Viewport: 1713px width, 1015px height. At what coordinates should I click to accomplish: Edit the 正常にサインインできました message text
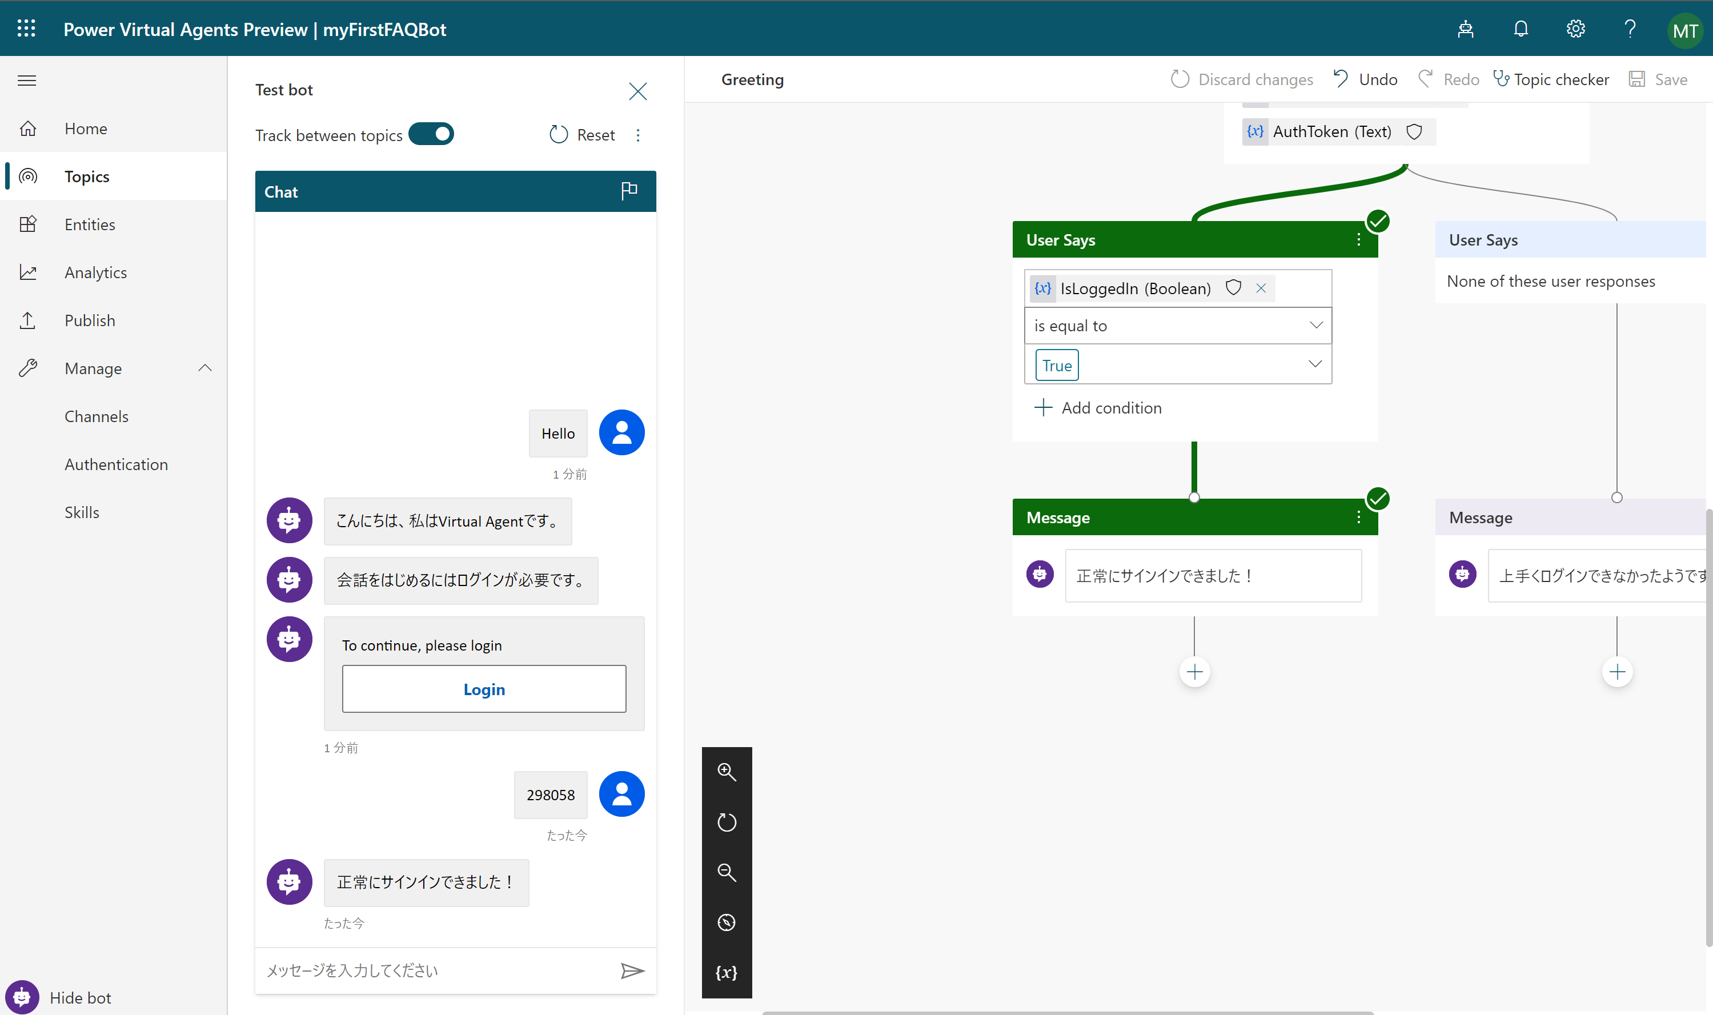(1213, 575)
